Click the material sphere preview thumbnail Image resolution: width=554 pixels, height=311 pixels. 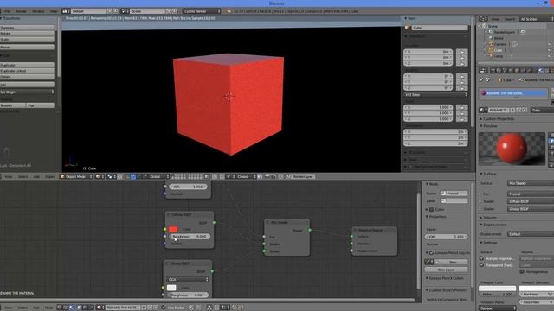[x=512, y=149]
